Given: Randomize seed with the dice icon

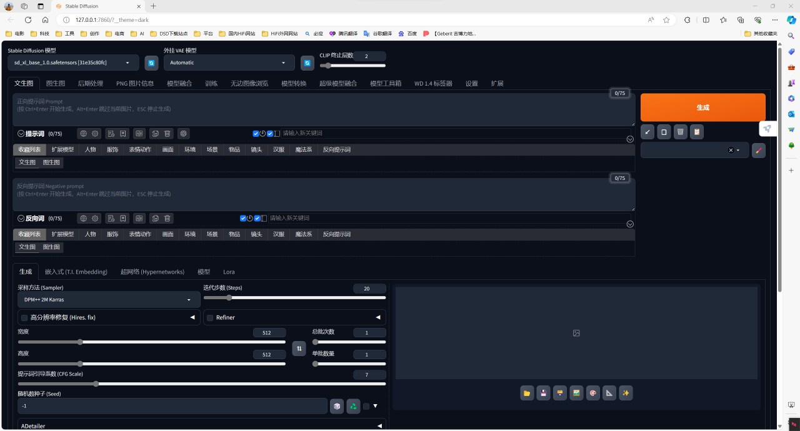Looking at the screenshot, I should (337, 406).
